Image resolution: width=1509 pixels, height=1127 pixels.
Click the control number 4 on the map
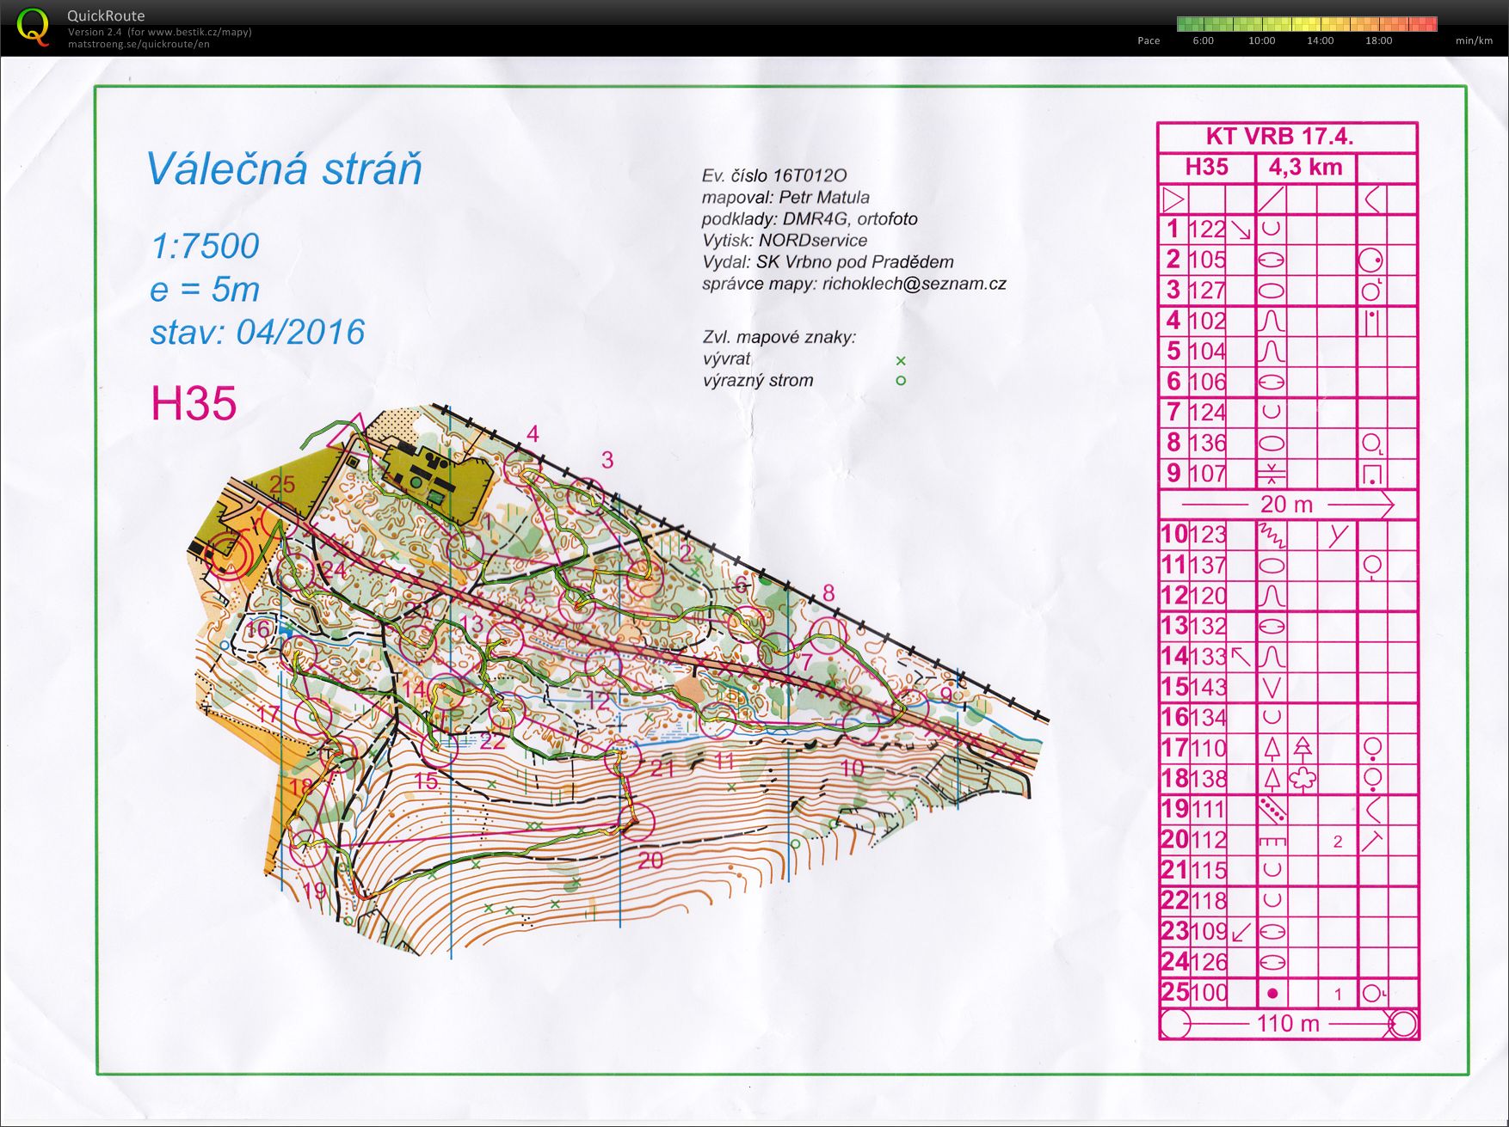click(x=533, y=434)
